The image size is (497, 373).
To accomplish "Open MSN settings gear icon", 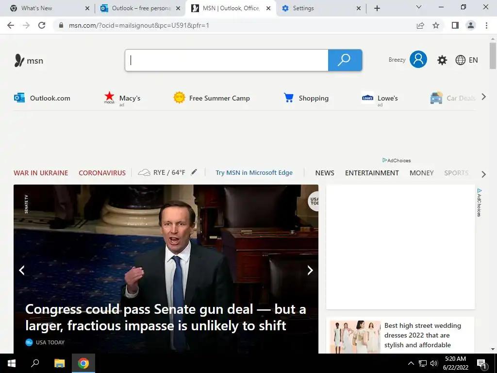I will [x=442, y=60].
